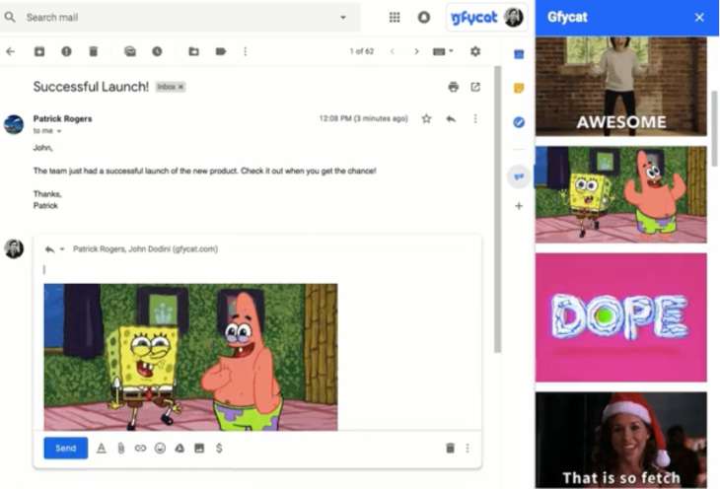Viewport: 720px width, 489px height.
Task: Click in the reply body text cursor line
Action: pos(257,269)
